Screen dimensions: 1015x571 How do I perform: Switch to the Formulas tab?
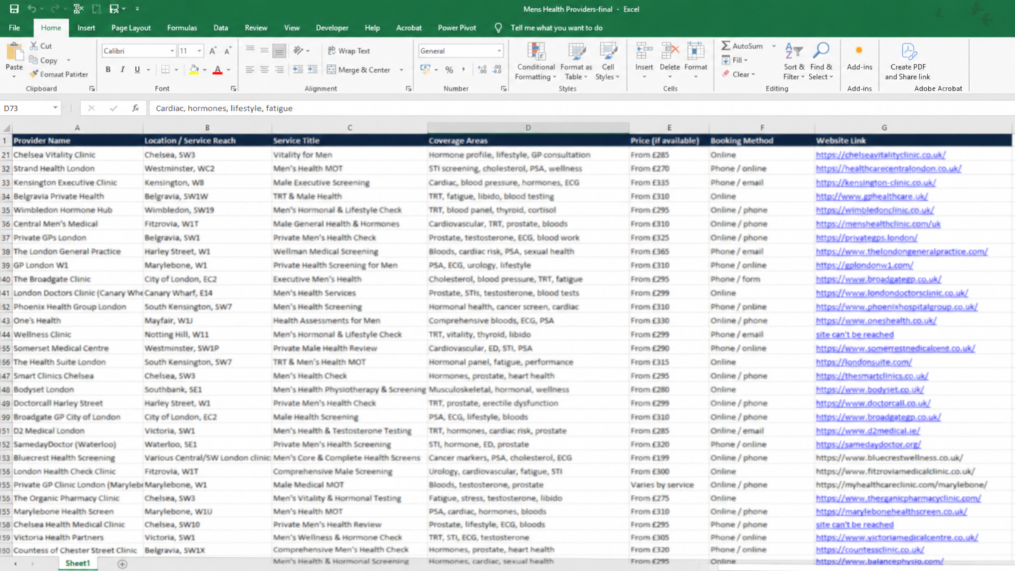[182, 28]
